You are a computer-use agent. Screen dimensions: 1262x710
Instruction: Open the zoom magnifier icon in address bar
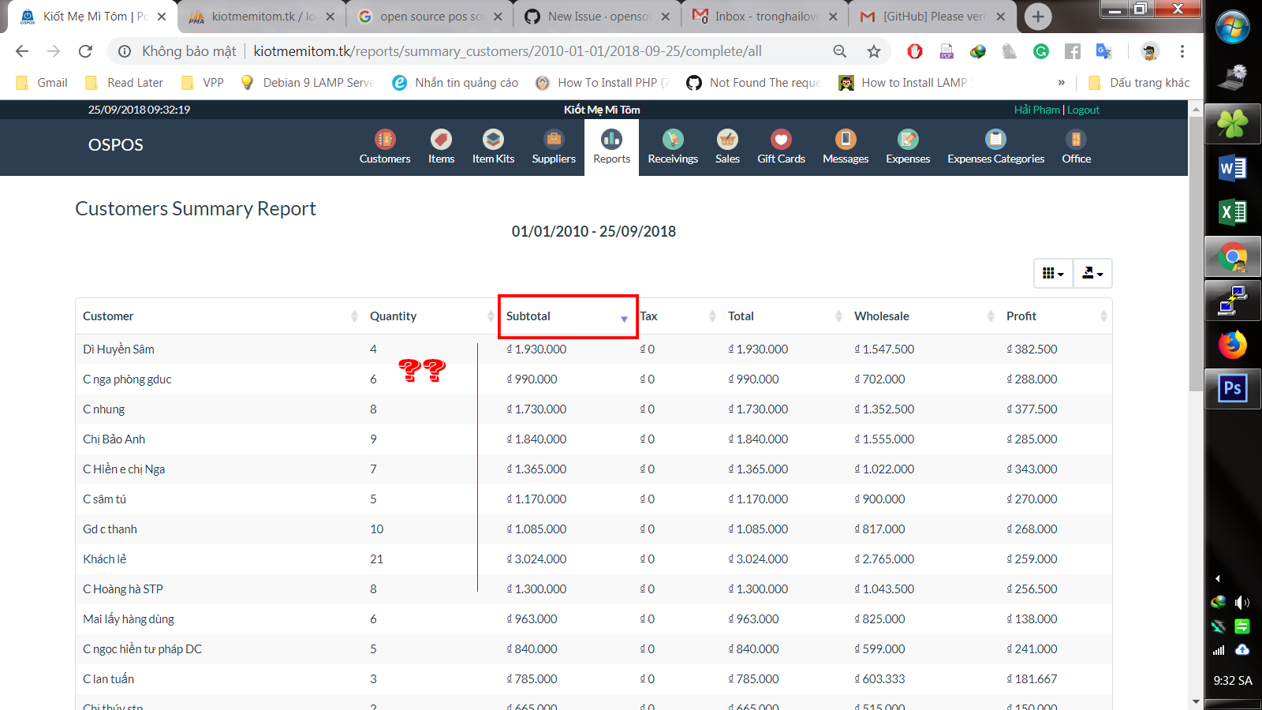tap(840, 51)
